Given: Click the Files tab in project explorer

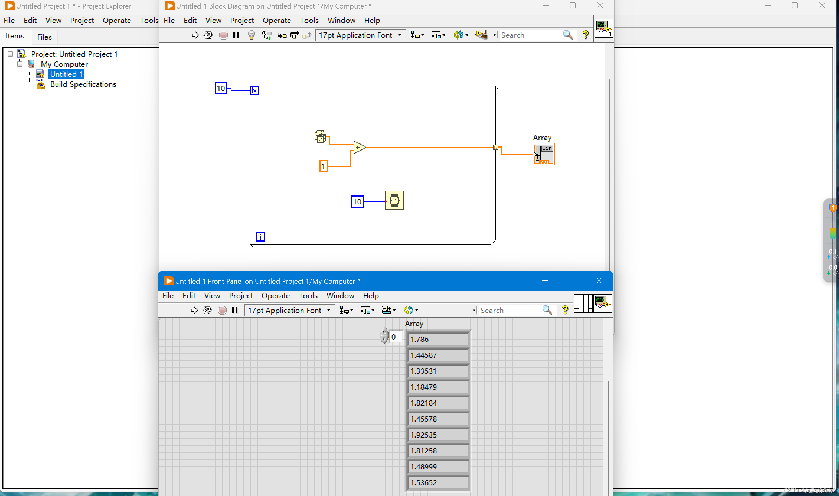Looking at the screenshot, I should [44, 36].
